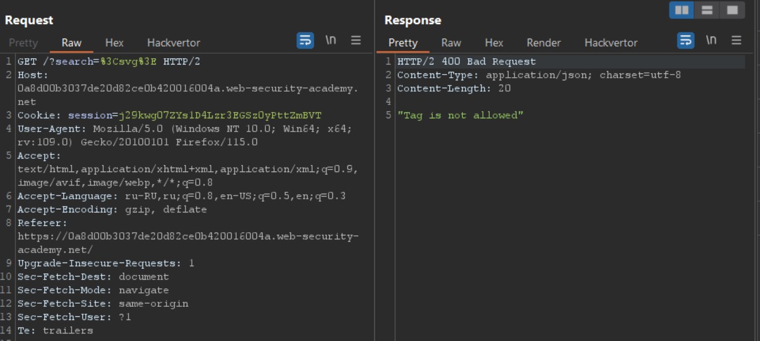Open the Response Raw tab

[x=451, y=43]
